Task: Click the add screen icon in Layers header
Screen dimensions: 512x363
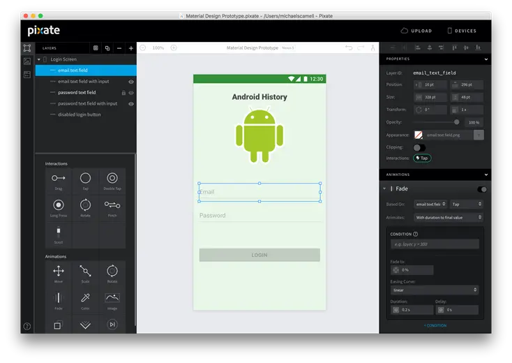Action: tap(96, 48)
